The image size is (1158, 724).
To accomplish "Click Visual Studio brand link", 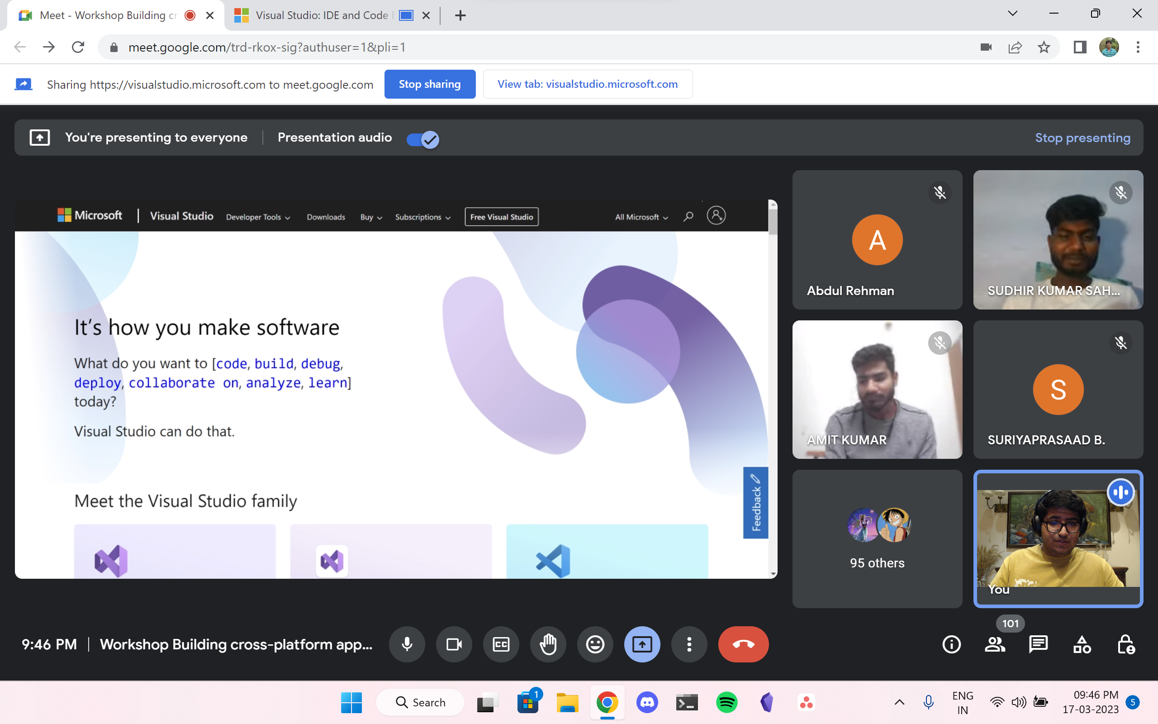I will 182,216.
